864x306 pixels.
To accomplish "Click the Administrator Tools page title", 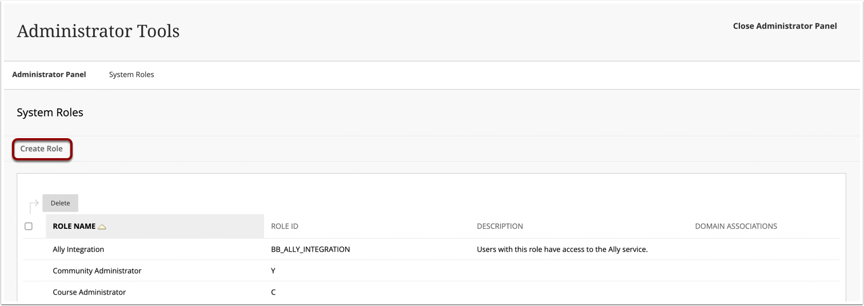I will [98, 31].
